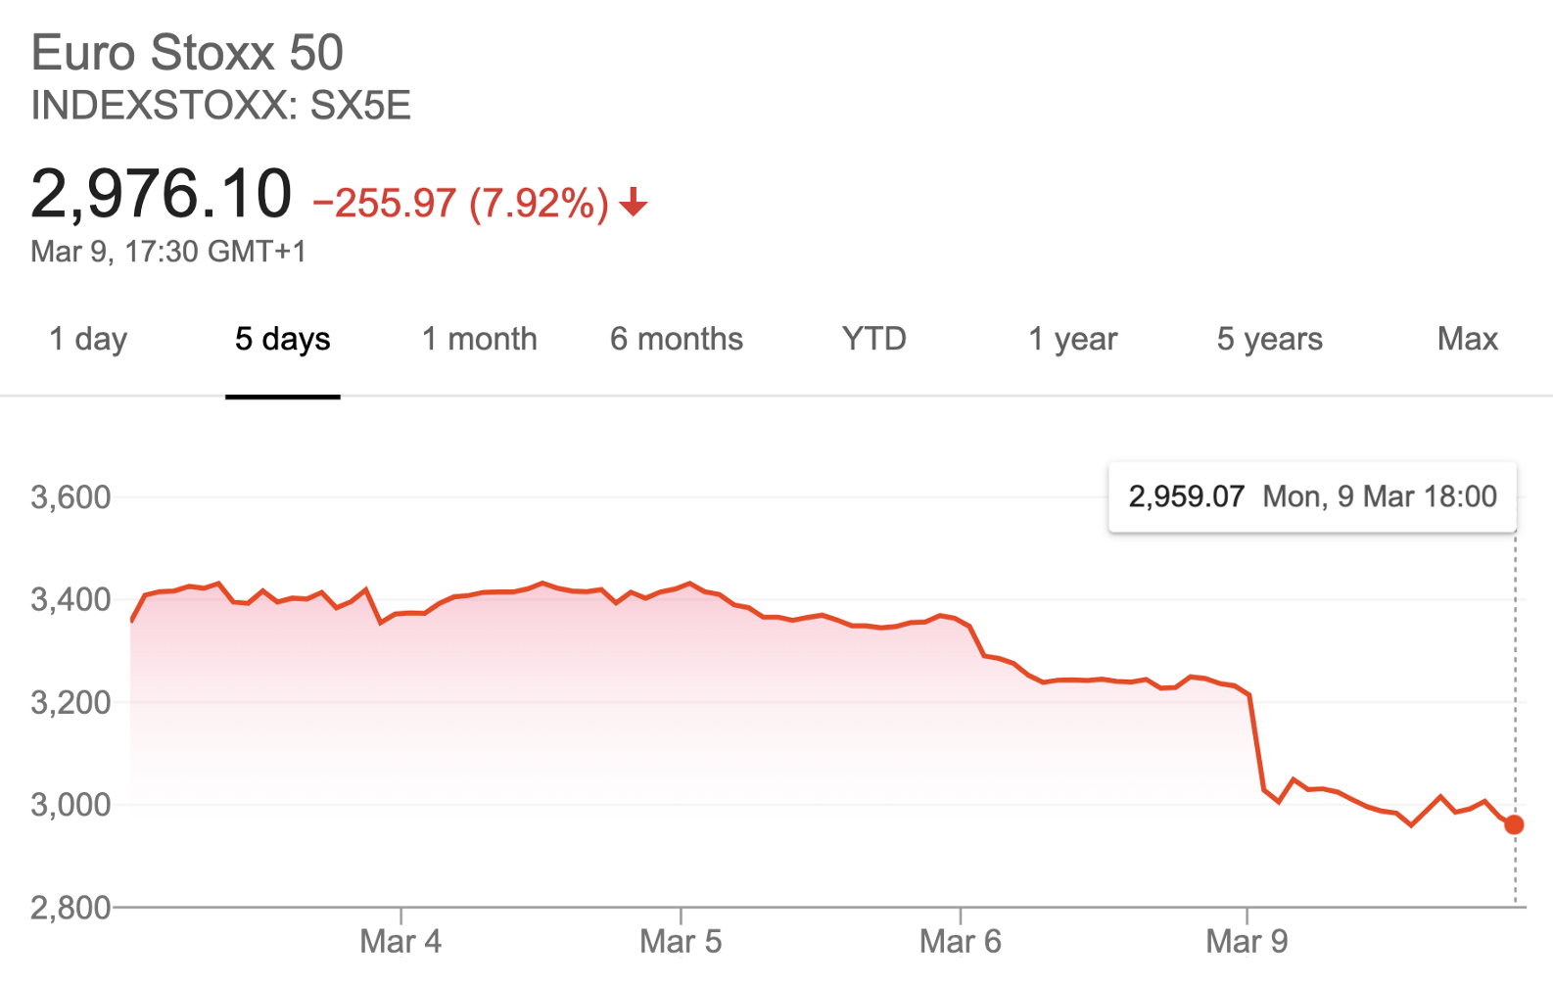Open the 1 month range tab
The height and width of the screenshot is (985, 1553).
pos(480,339)
